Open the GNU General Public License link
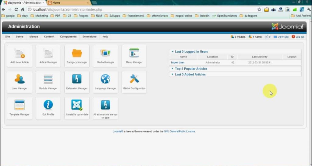This screenshot has width=312, height=166. (x=179, y=131)
